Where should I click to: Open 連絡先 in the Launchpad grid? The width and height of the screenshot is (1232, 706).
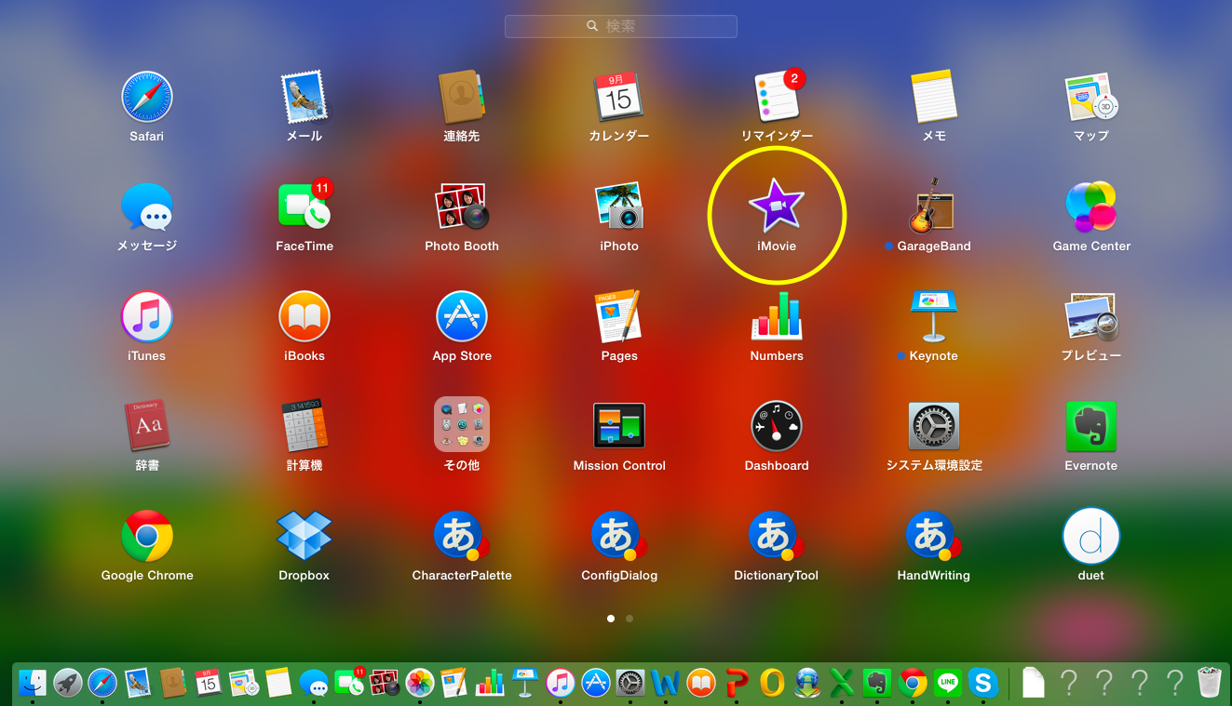coord(462,97)
